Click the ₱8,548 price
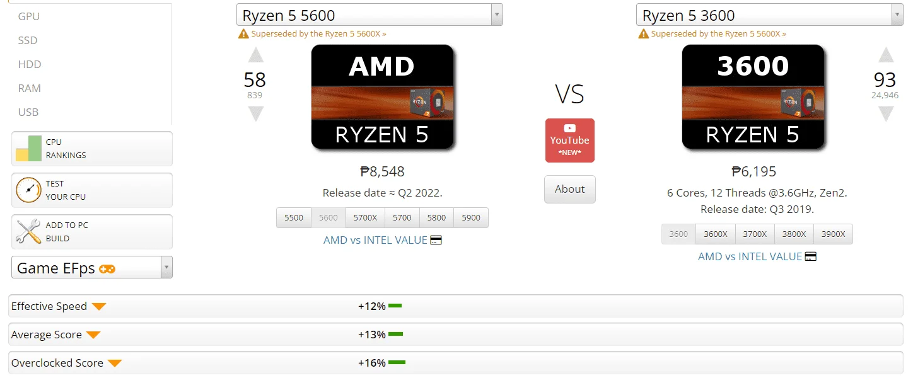 (382, 171)
